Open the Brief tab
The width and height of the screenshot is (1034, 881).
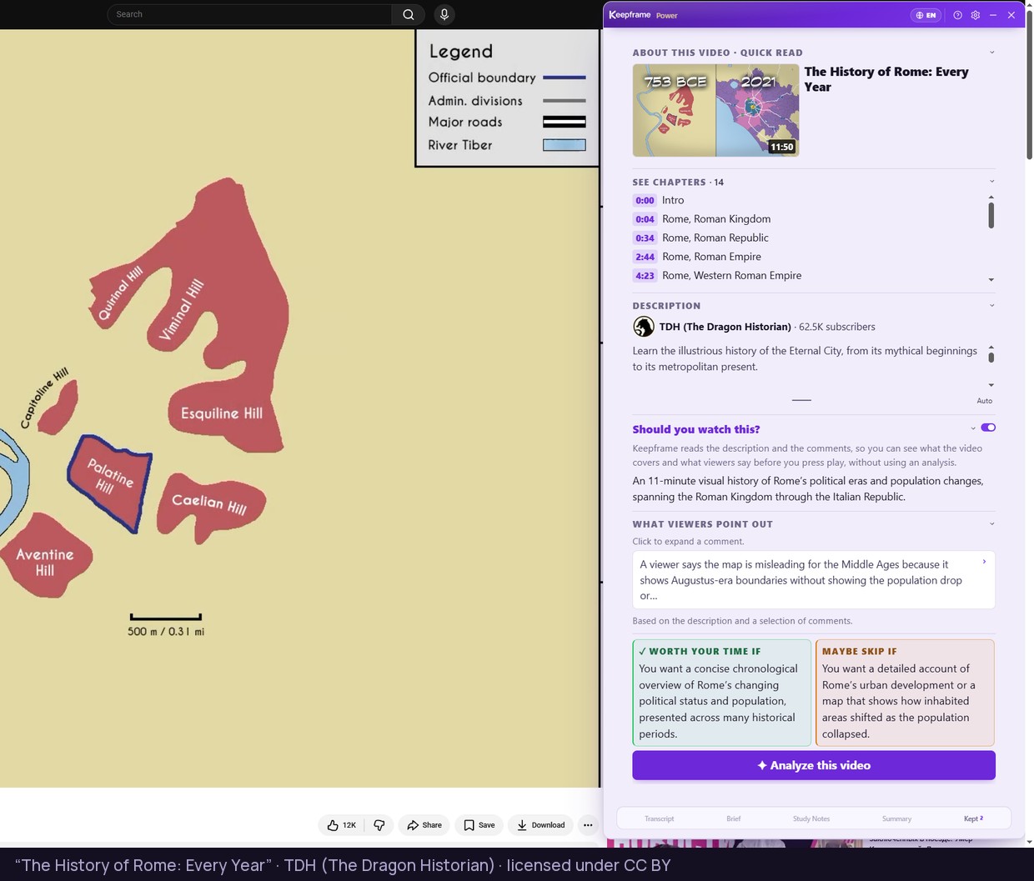coord(733,818)
